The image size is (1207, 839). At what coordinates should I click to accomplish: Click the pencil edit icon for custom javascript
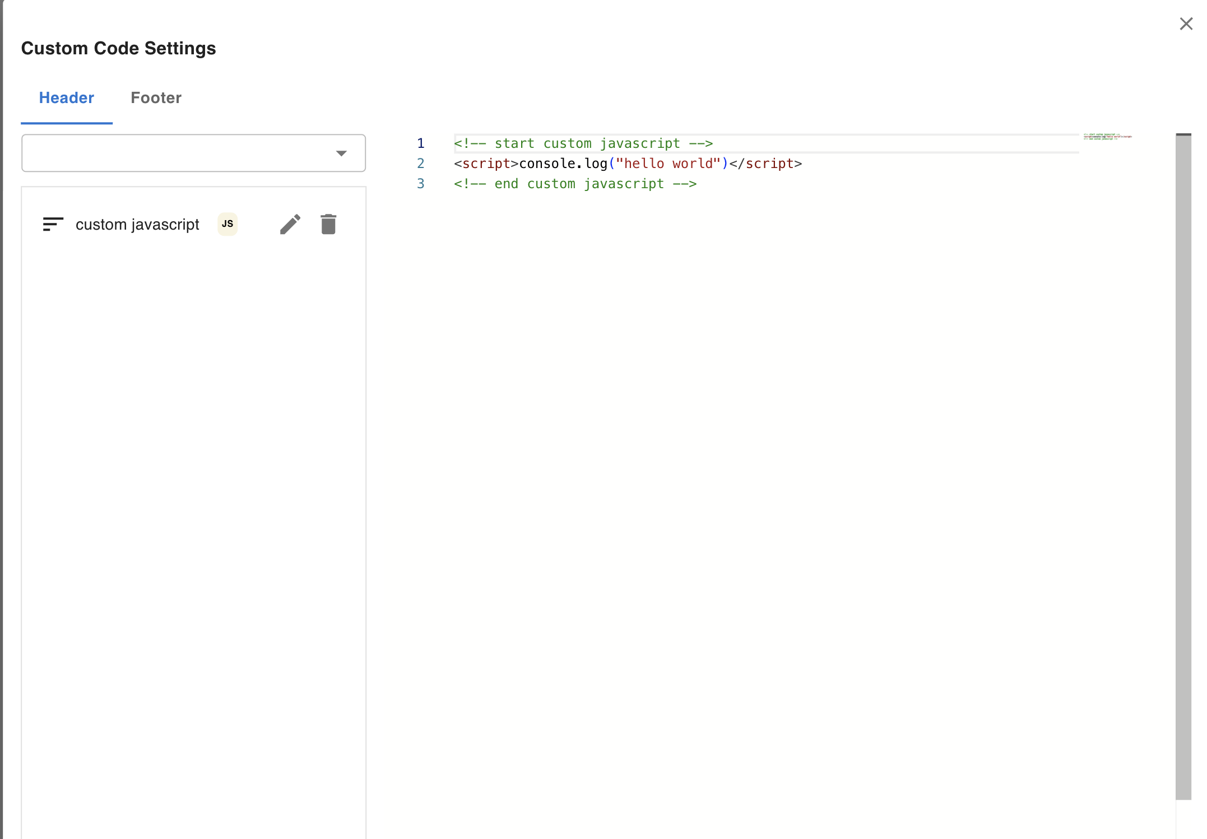(x=290, y=225)
